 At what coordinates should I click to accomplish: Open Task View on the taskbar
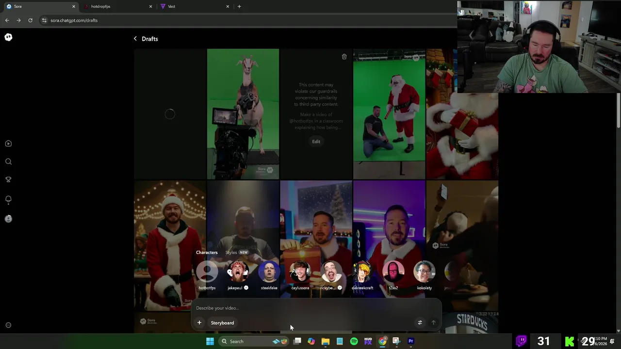pos(297,341)
